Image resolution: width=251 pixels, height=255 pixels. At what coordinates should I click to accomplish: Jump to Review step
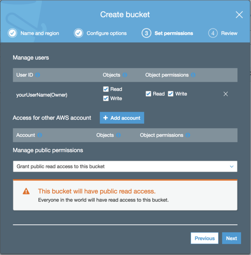click(223, 33)
